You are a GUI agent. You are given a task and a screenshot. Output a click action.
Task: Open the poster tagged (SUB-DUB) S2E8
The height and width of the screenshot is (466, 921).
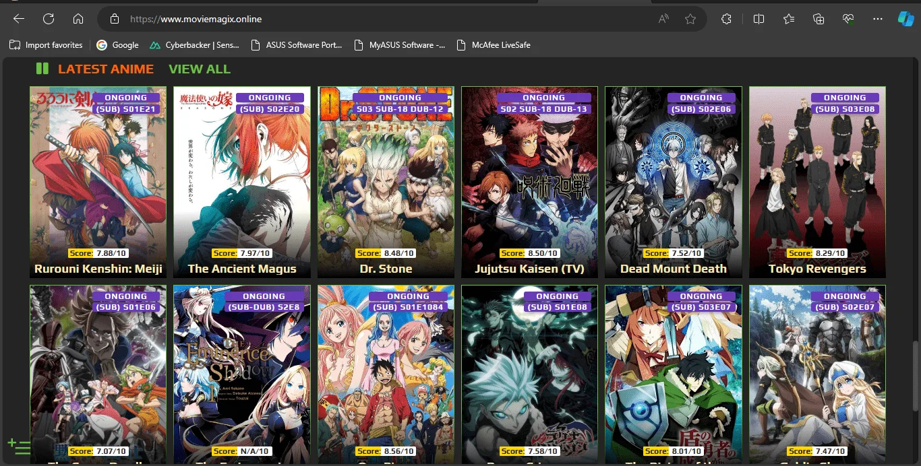[242, 374]
